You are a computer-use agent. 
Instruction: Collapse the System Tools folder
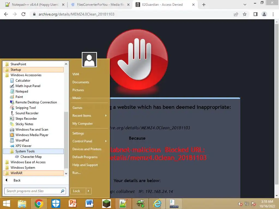[33, 151]
